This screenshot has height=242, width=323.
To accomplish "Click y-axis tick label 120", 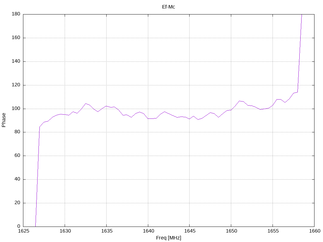I will click(x=16, y=85).
